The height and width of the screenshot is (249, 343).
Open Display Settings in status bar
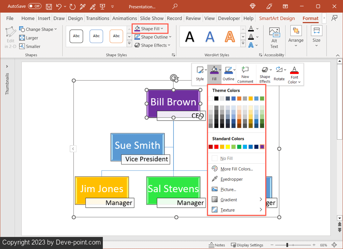click(247, 245)
